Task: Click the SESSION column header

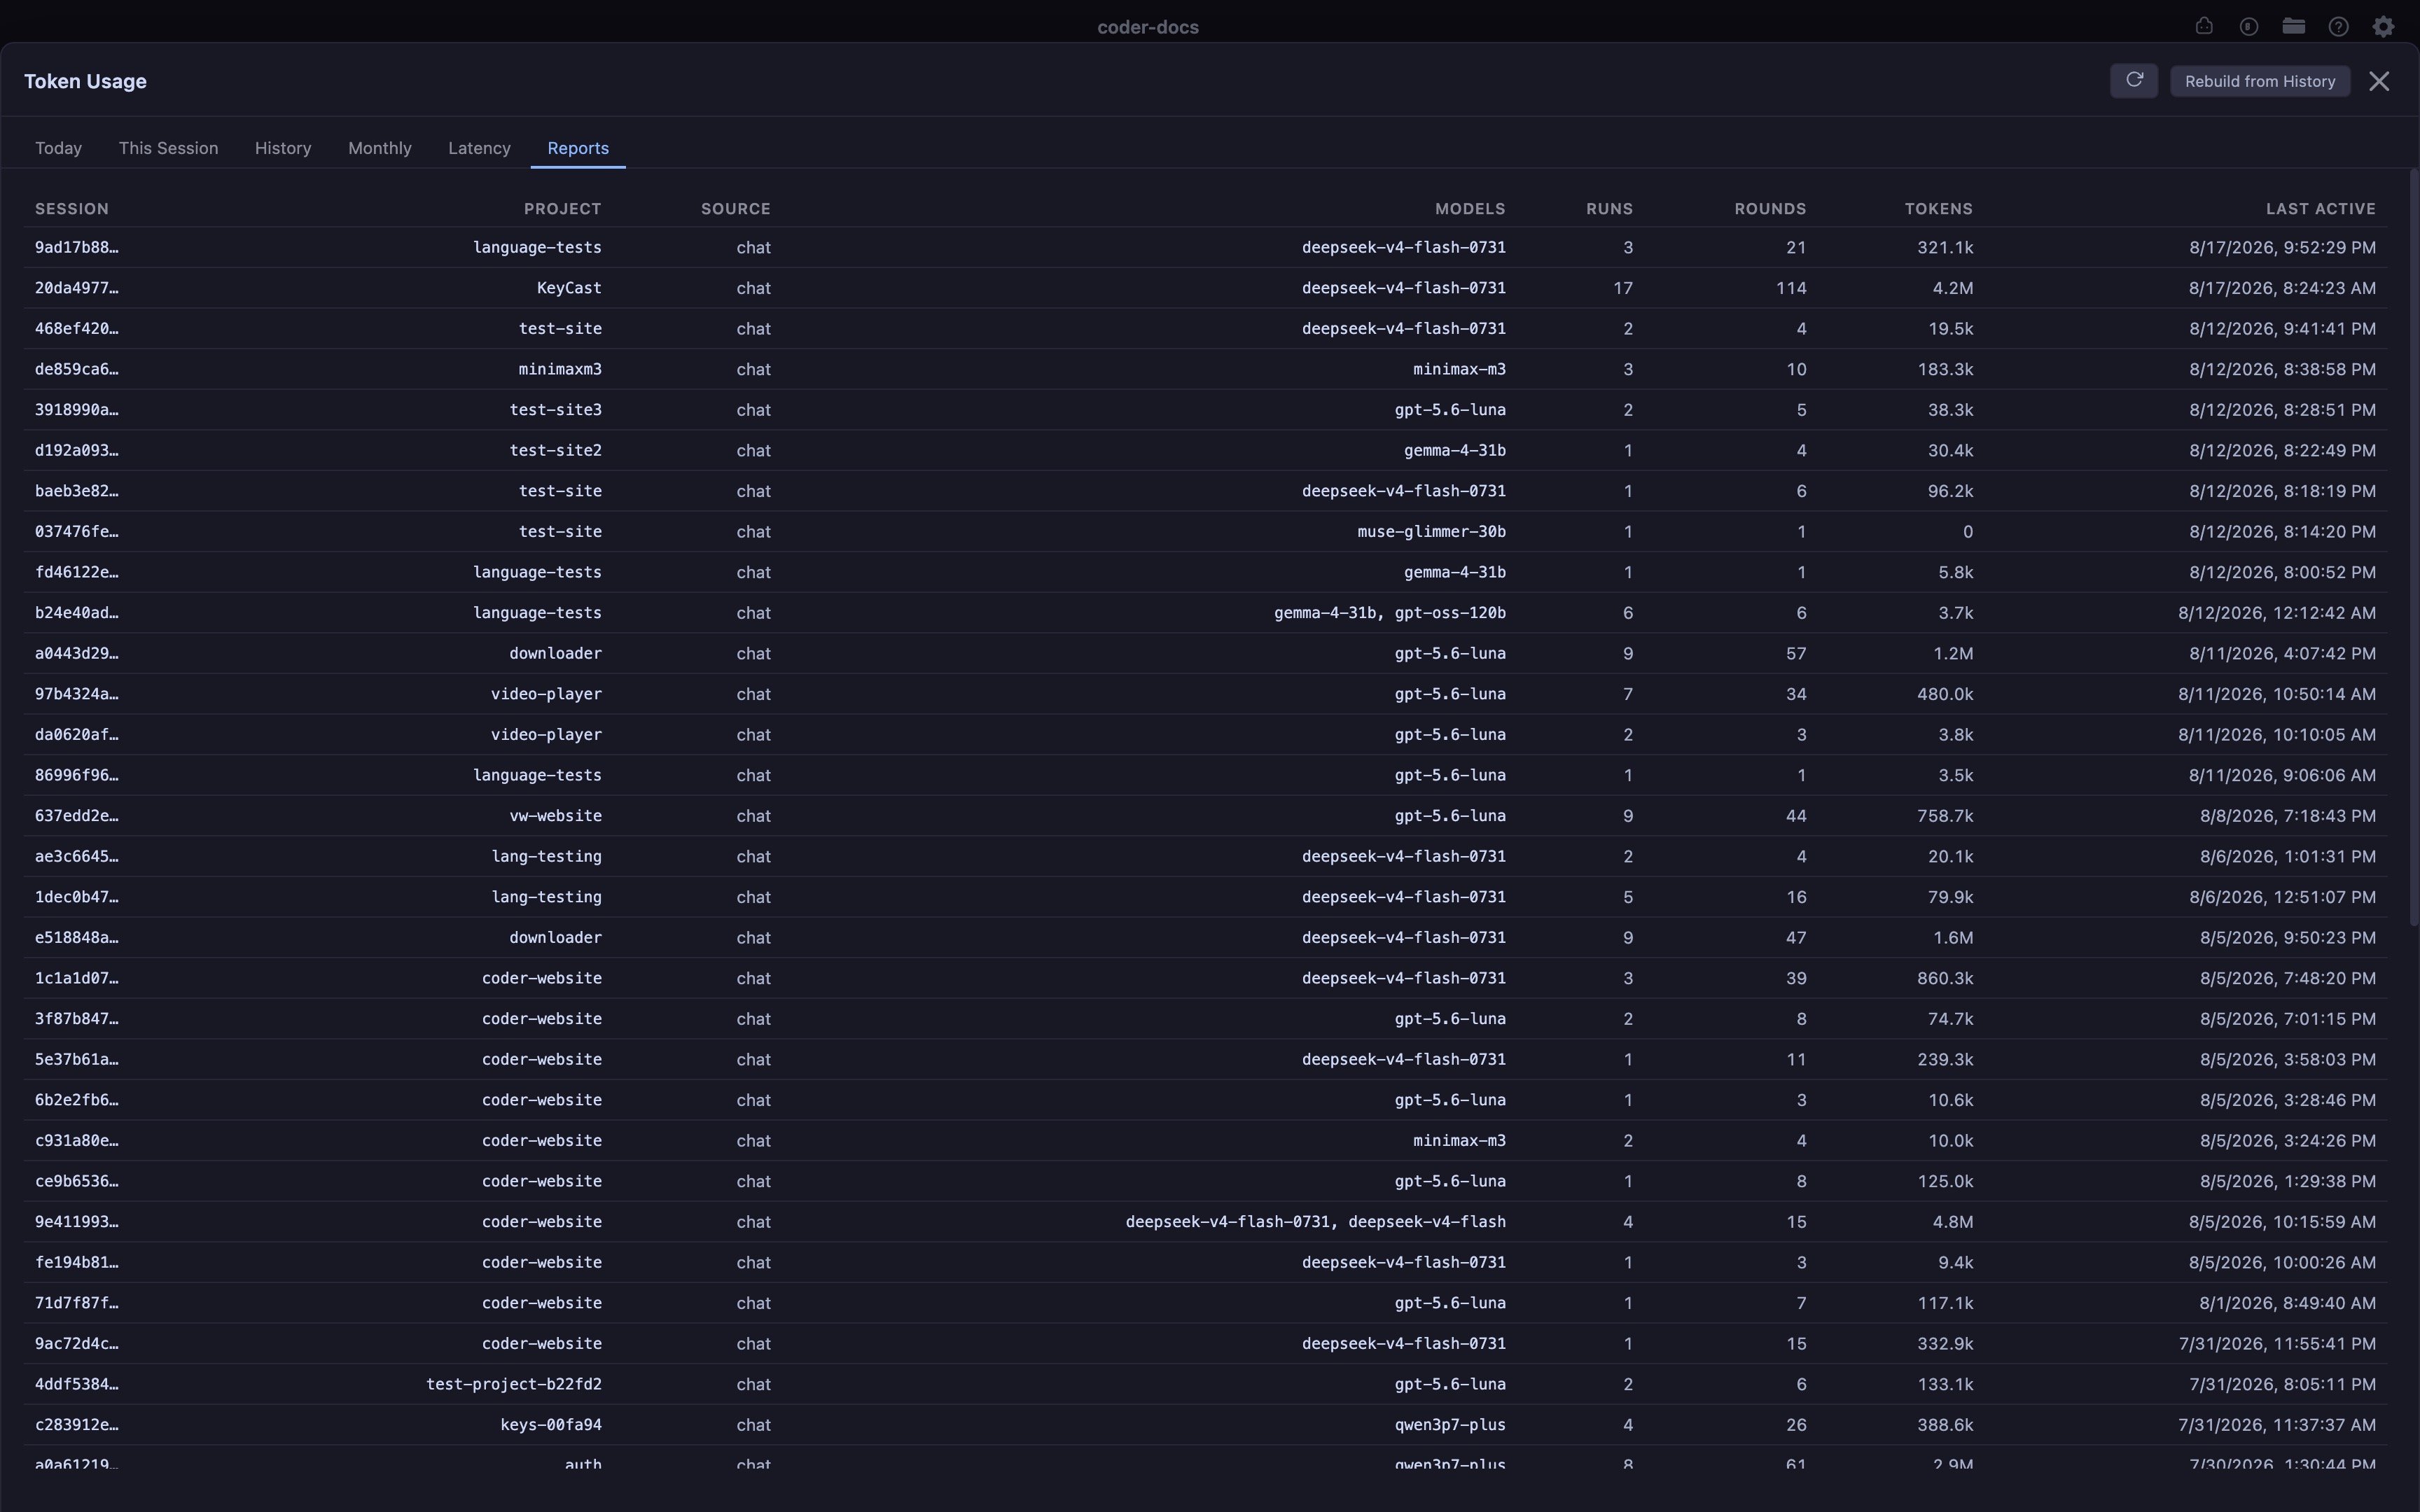Action: coord(72,209)
